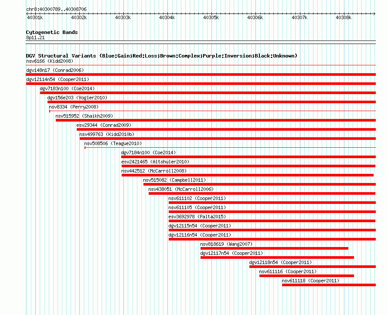This screenshot has width=388, height=315.
Task: Select dgv12117n54 (Cooper2011) variant label
Action: click(231, 253)
